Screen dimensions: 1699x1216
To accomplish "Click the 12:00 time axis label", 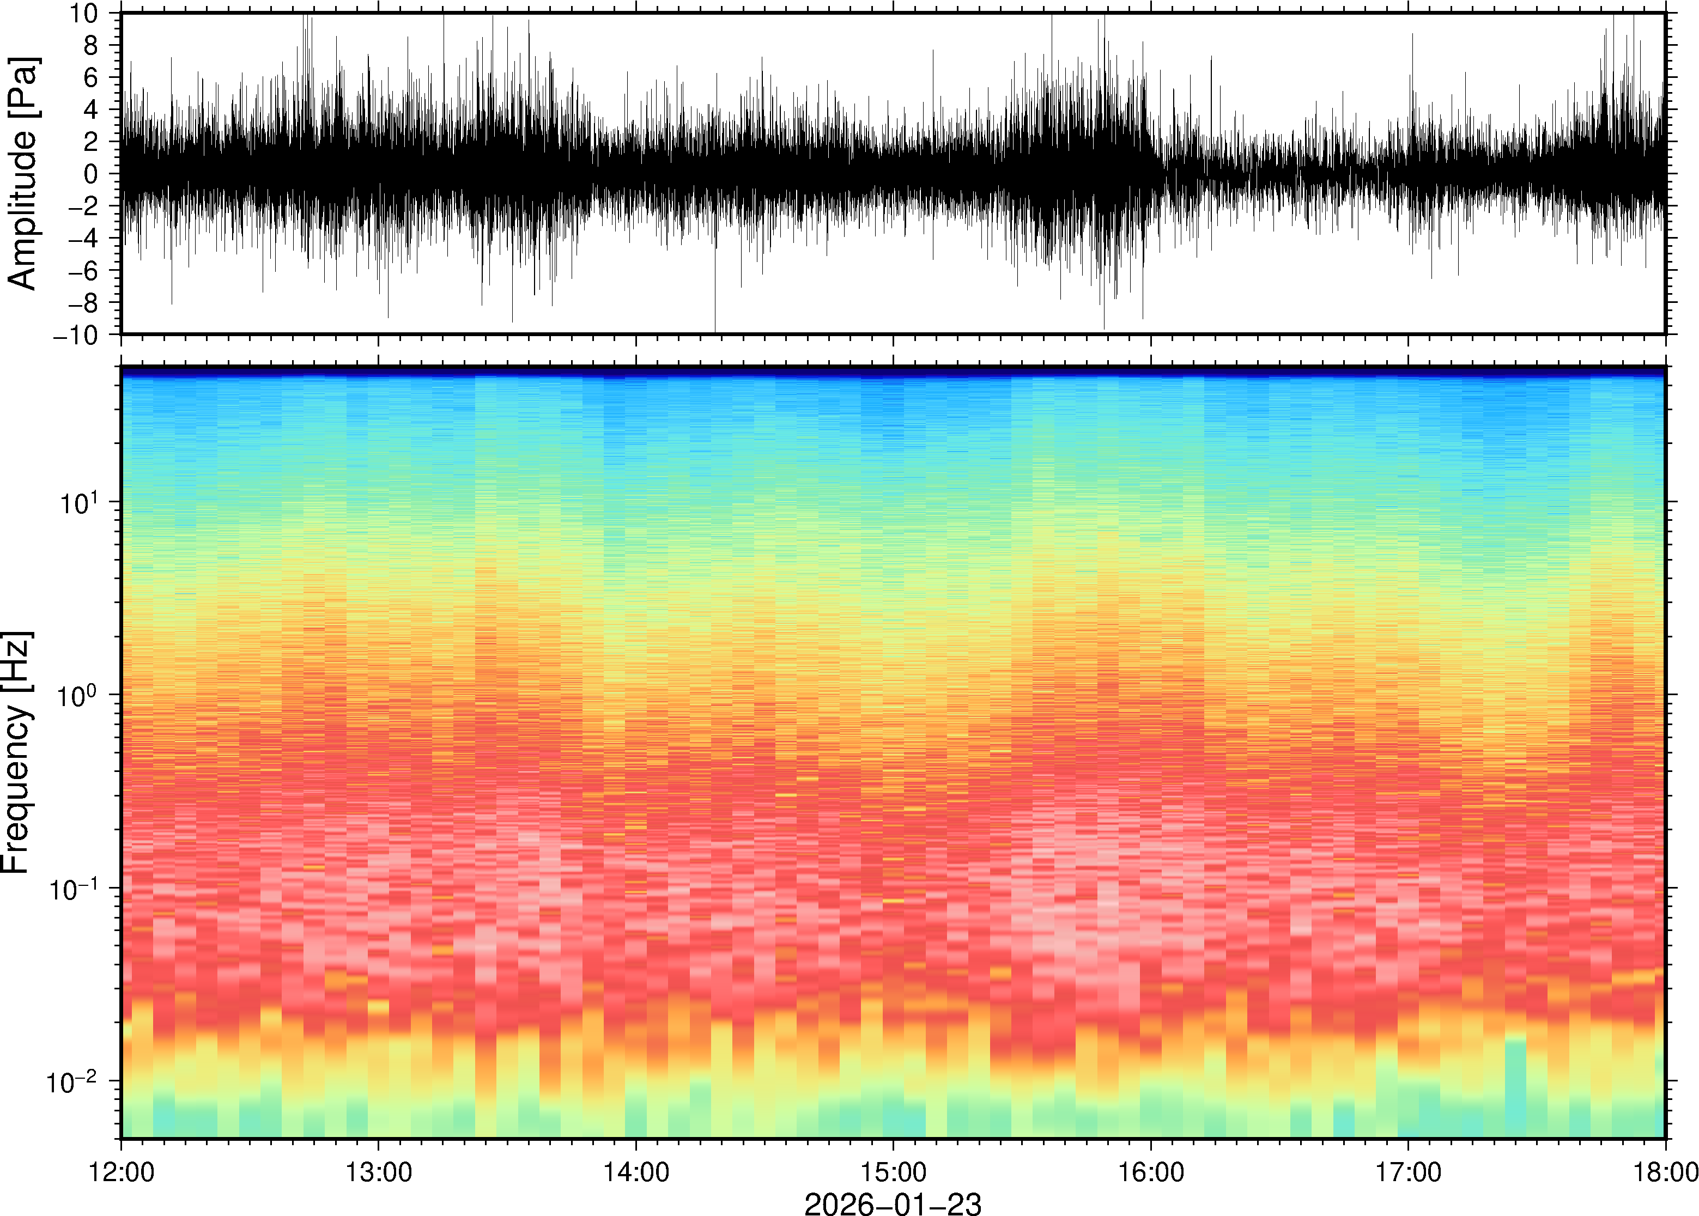I will (122, 1172).
